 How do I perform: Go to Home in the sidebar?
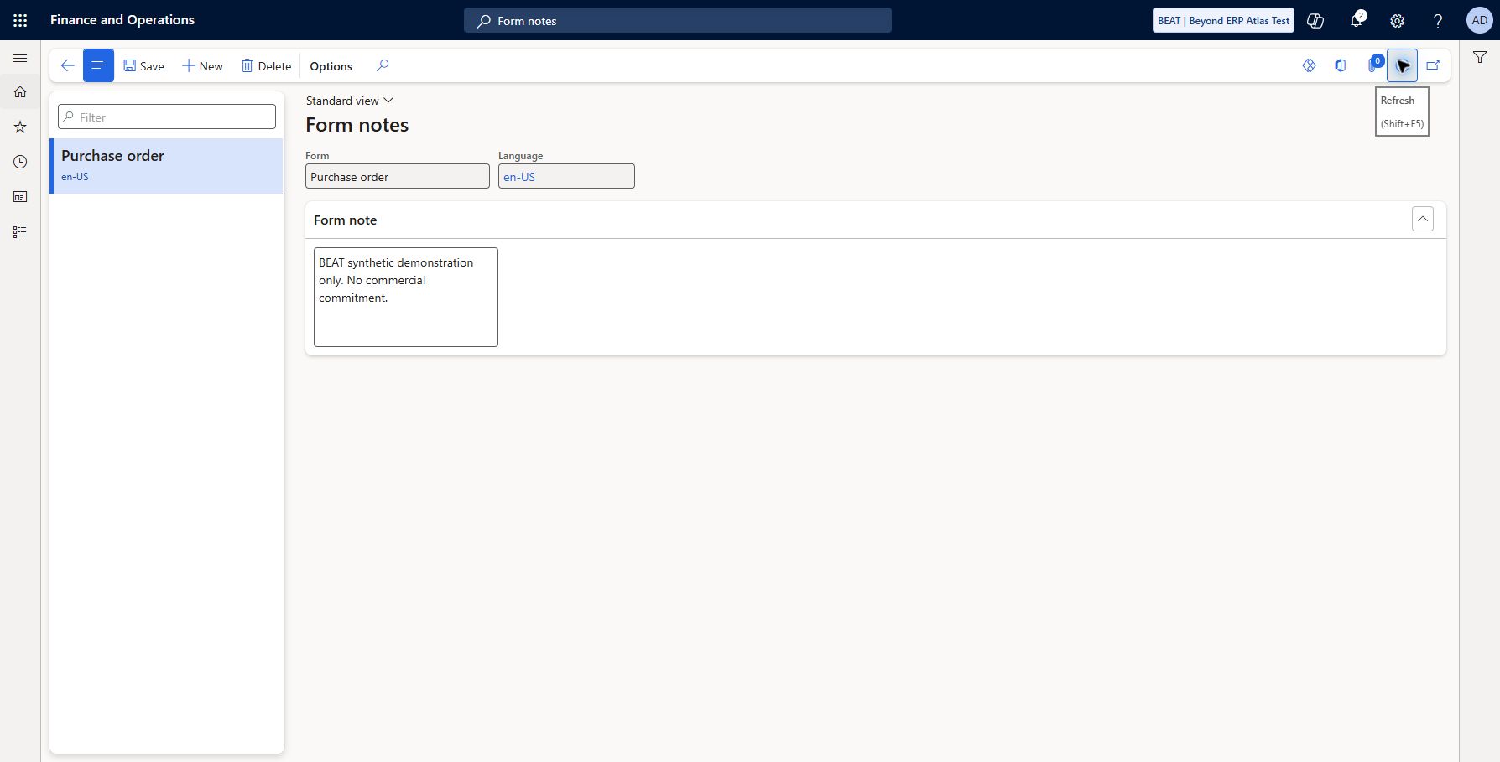coord(20,92)
